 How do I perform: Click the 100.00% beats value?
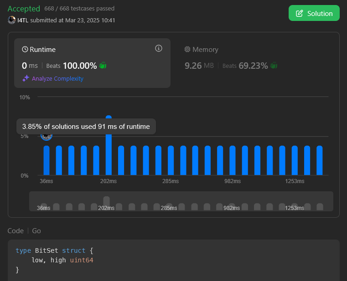coord(80,66)
